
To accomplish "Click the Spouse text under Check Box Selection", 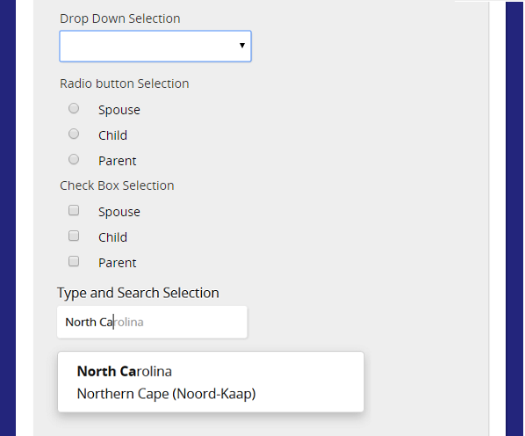I will (x=119, y=212).
